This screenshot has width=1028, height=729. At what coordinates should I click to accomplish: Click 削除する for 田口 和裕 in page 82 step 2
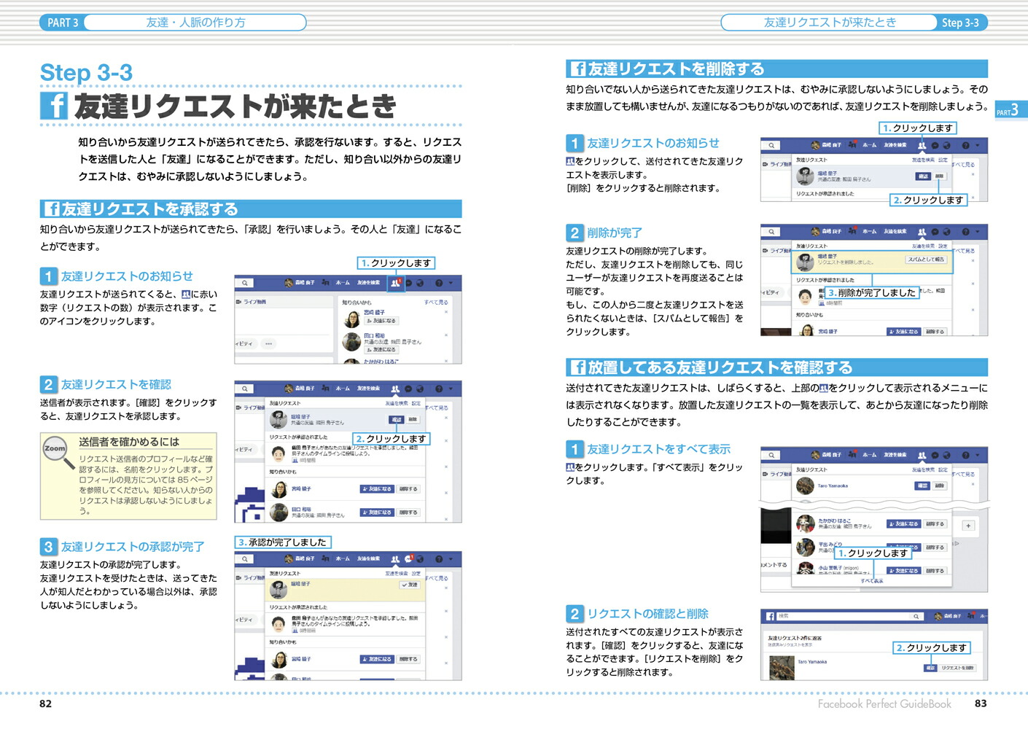[x=408, y=512]
